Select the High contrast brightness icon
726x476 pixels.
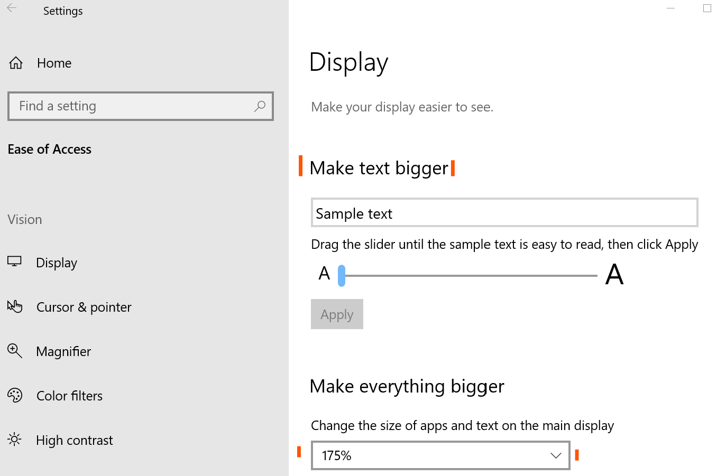pos(14,439)
